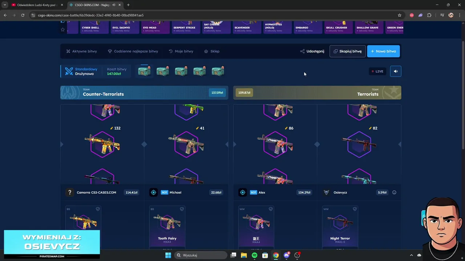Open emoji reaction next to Osievycz
This screenshot has height=261, width=465.
coord(394,192)
